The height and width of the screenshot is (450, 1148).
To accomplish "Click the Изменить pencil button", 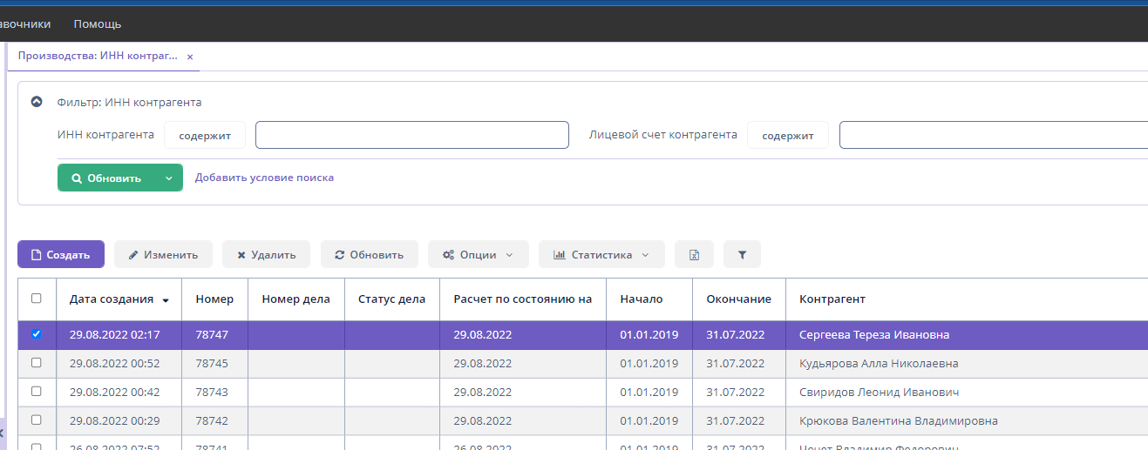I will click(163, 255).
